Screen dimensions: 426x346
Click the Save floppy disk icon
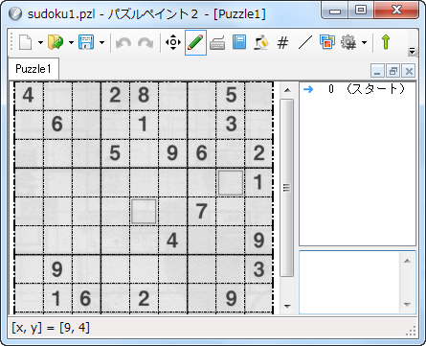(x=86, y=42)
